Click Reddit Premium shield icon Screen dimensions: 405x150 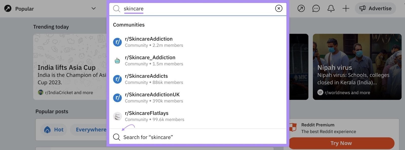tap(293, 128)
